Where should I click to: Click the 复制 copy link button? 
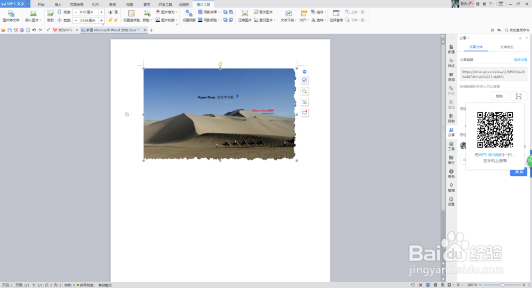499,96
